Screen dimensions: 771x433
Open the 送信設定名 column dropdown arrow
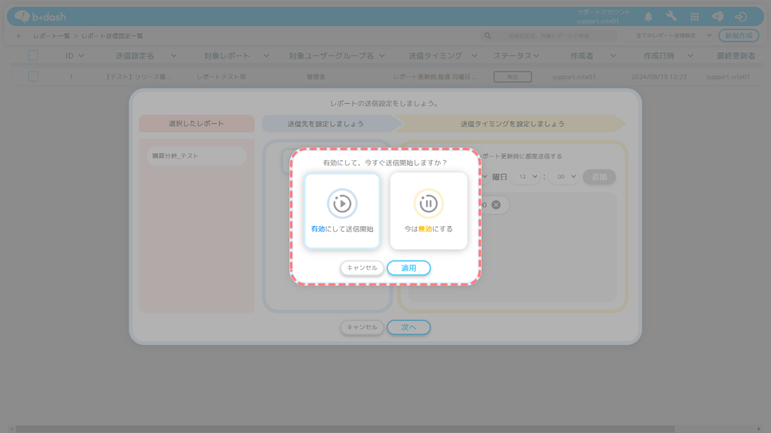pos(174,56)
